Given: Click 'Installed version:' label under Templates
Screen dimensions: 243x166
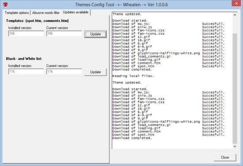Looking at the screenshot, I should [20, 28].
